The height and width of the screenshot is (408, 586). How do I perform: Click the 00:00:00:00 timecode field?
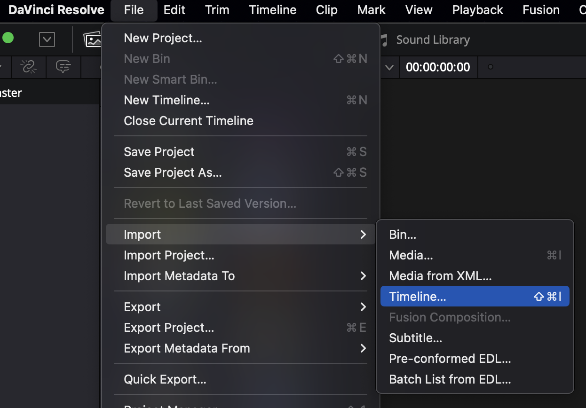[x=438, y=67]
